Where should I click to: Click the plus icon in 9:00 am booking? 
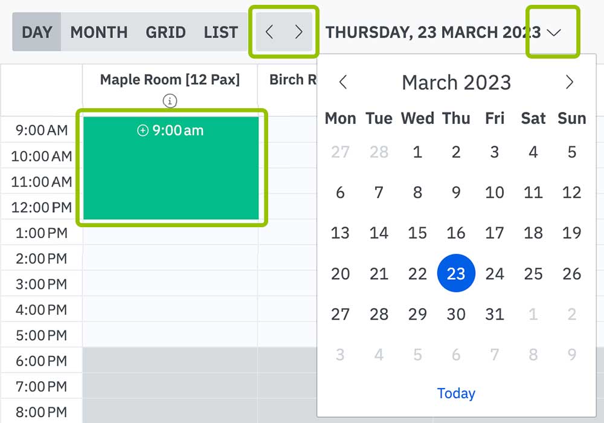pyautogui.click(x=143, y=131)
